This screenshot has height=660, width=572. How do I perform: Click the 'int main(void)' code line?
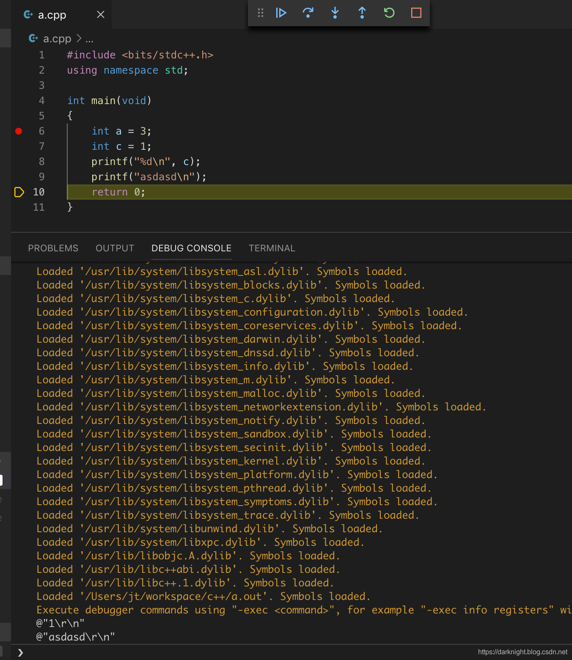(x=109, y=101)
